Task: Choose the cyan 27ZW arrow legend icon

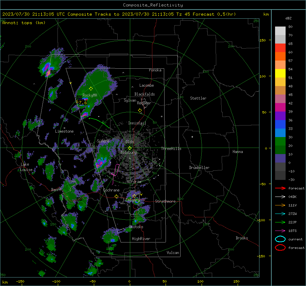Action: pos(280,214)
